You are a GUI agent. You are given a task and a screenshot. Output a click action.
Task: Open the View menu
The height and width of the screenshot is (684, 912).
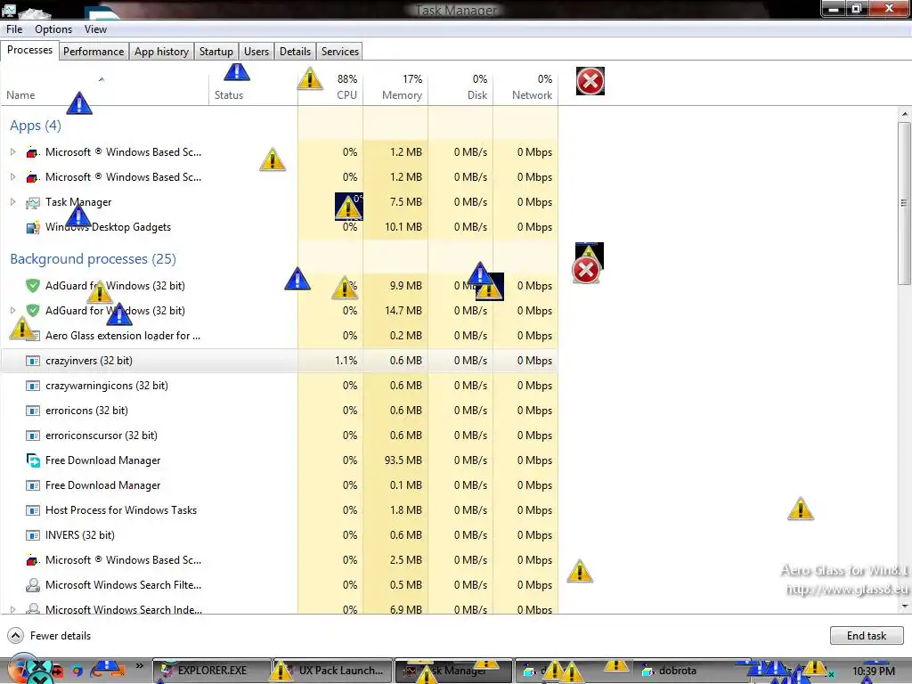pyautogui.click(x=95, y=29)
